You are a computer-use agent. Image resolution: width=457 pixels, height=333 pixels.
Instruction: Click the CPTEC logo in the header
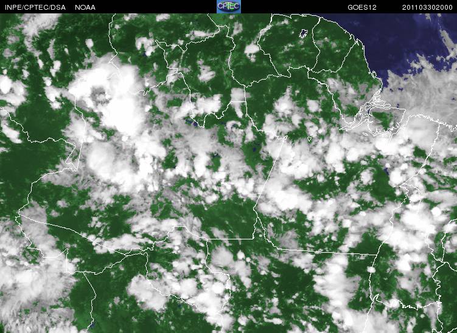pyautogui.click(x=229, y=7)
